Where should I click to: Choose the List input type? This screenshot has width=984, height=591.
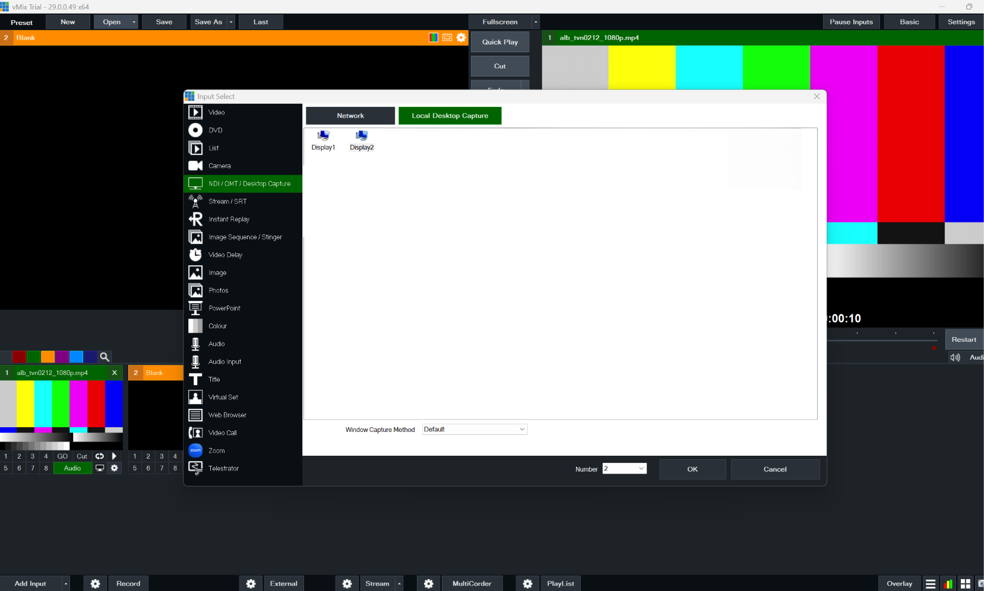(243, 148)
